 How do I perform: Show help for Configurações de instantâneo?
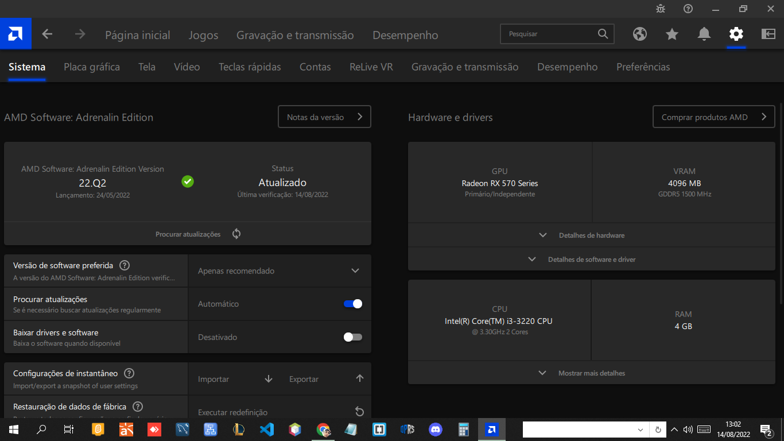point(129,373)
